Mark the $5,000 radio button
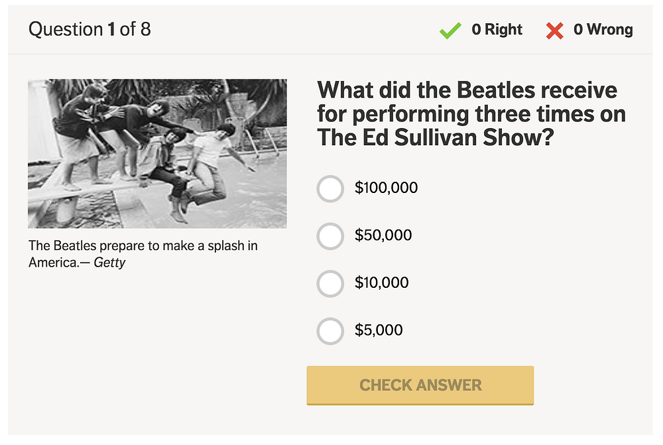This screenshot has height=445, width=663. pyautogui.click(x=330, y=331)
